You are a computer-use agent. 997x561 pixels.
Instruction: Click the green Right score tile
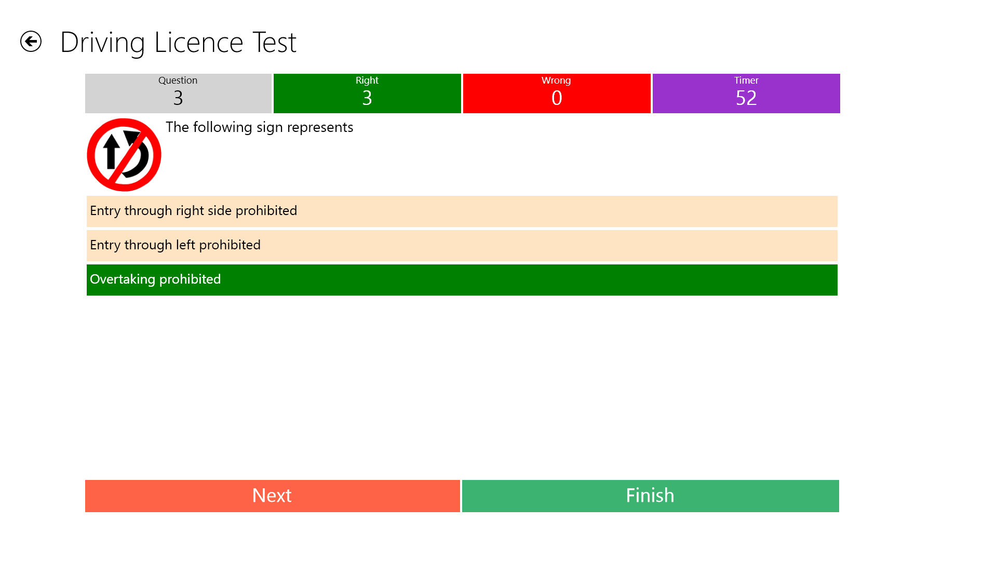[367, 94]
